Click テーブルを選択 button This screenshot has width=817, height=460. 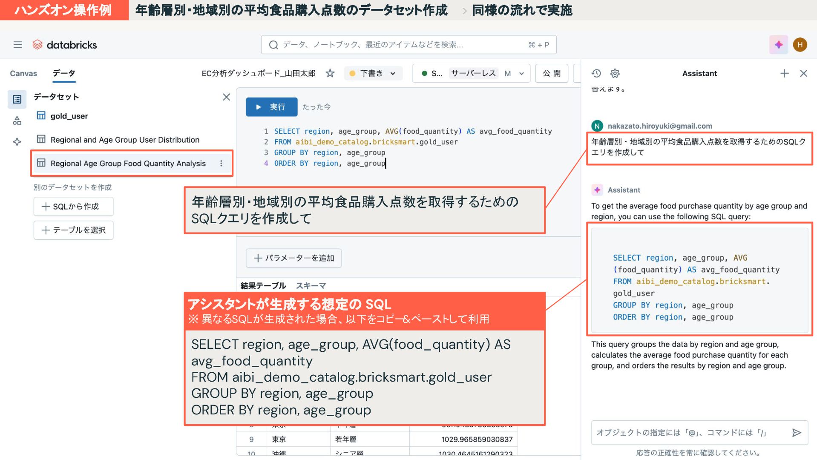73,230
